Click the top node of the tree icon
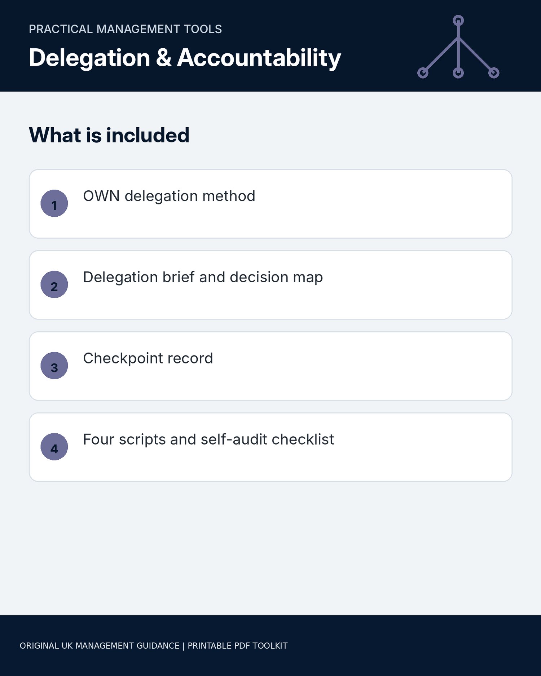This screenshot has height=676, width=541. pos(458,21)
